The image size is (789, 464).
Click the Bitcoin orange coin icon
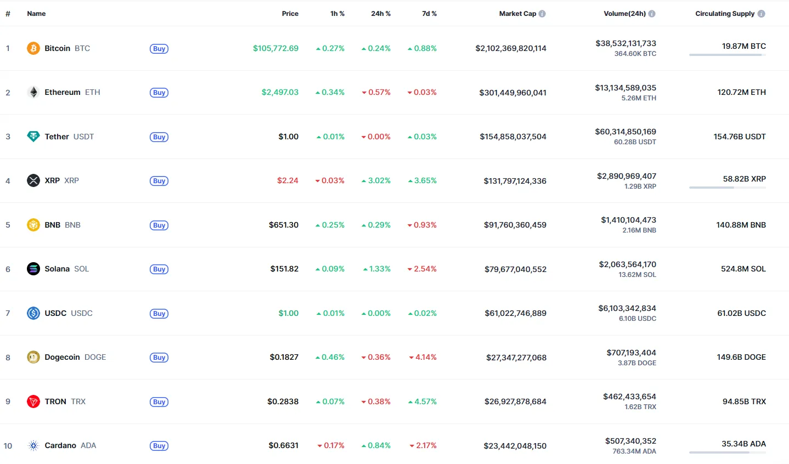(33, 48)
